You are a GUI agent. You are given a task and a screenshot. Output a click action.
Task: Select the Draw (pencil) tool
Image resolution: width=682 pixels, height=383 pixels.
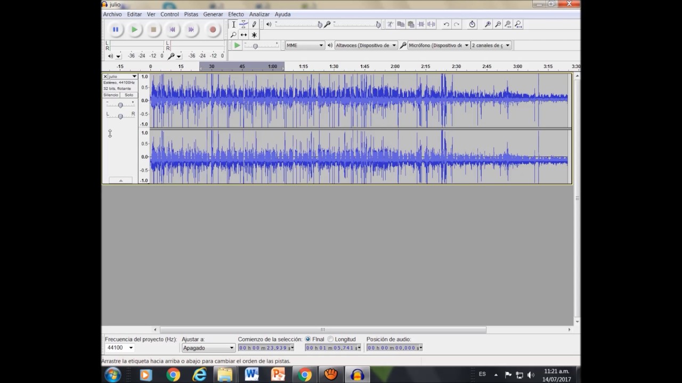click(254, 24)
